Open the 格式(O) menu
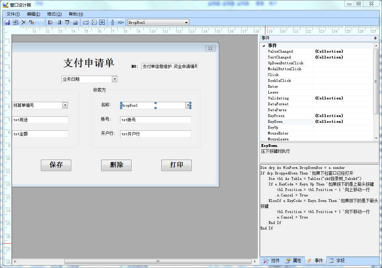This screenshot has width=382, height=268. tap(54, 14)
